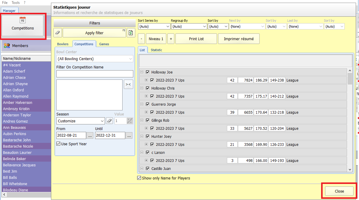Image resolution: width=359 pixels, height=200 pixels.
Task: Select Adam Scherf in members list
Action: (x=26, y=71)
